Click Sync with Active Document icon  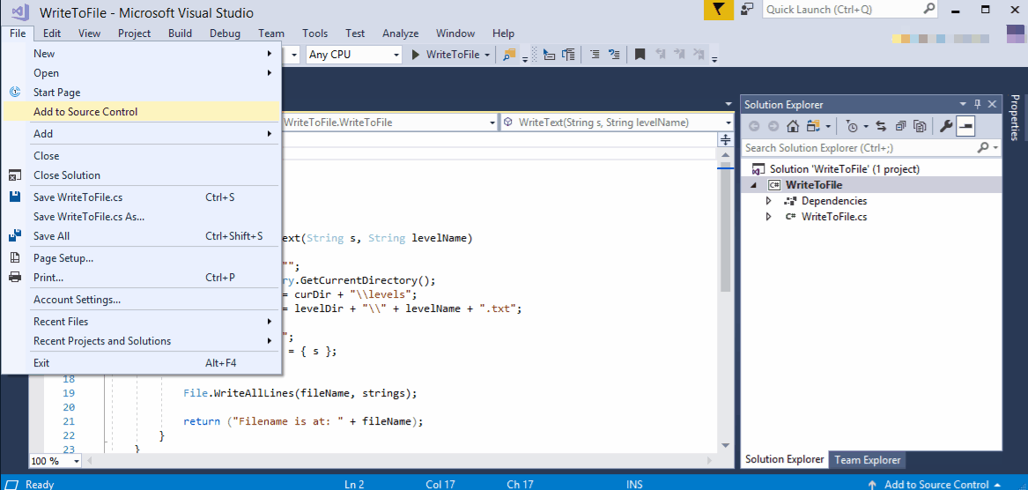[881, 126]
